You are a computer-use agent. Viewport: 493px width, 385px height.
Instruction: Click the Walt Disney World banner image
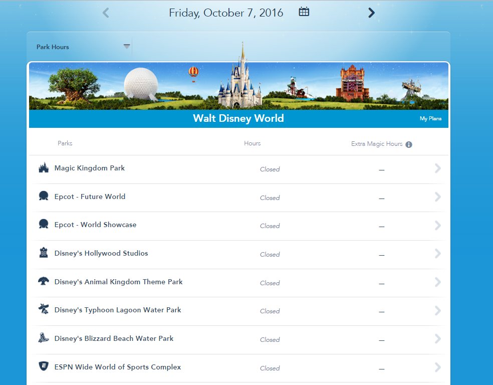pos(238,86)
